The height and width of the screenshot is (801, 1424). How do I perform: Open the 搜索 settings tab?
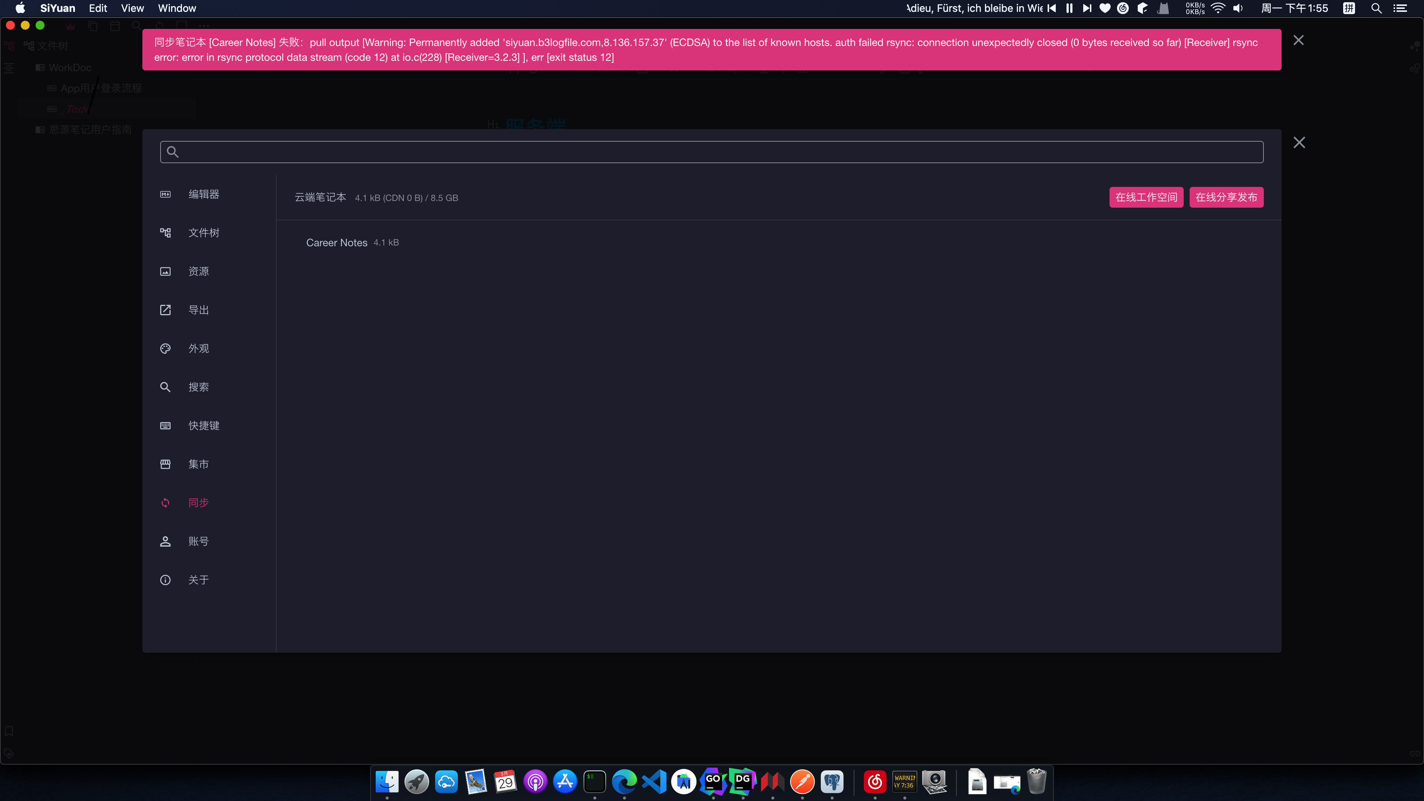(209, 387)
